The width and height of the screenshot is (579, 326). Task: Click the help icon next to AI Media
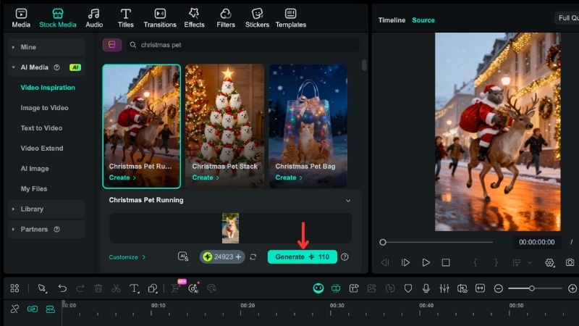[56, 67]
